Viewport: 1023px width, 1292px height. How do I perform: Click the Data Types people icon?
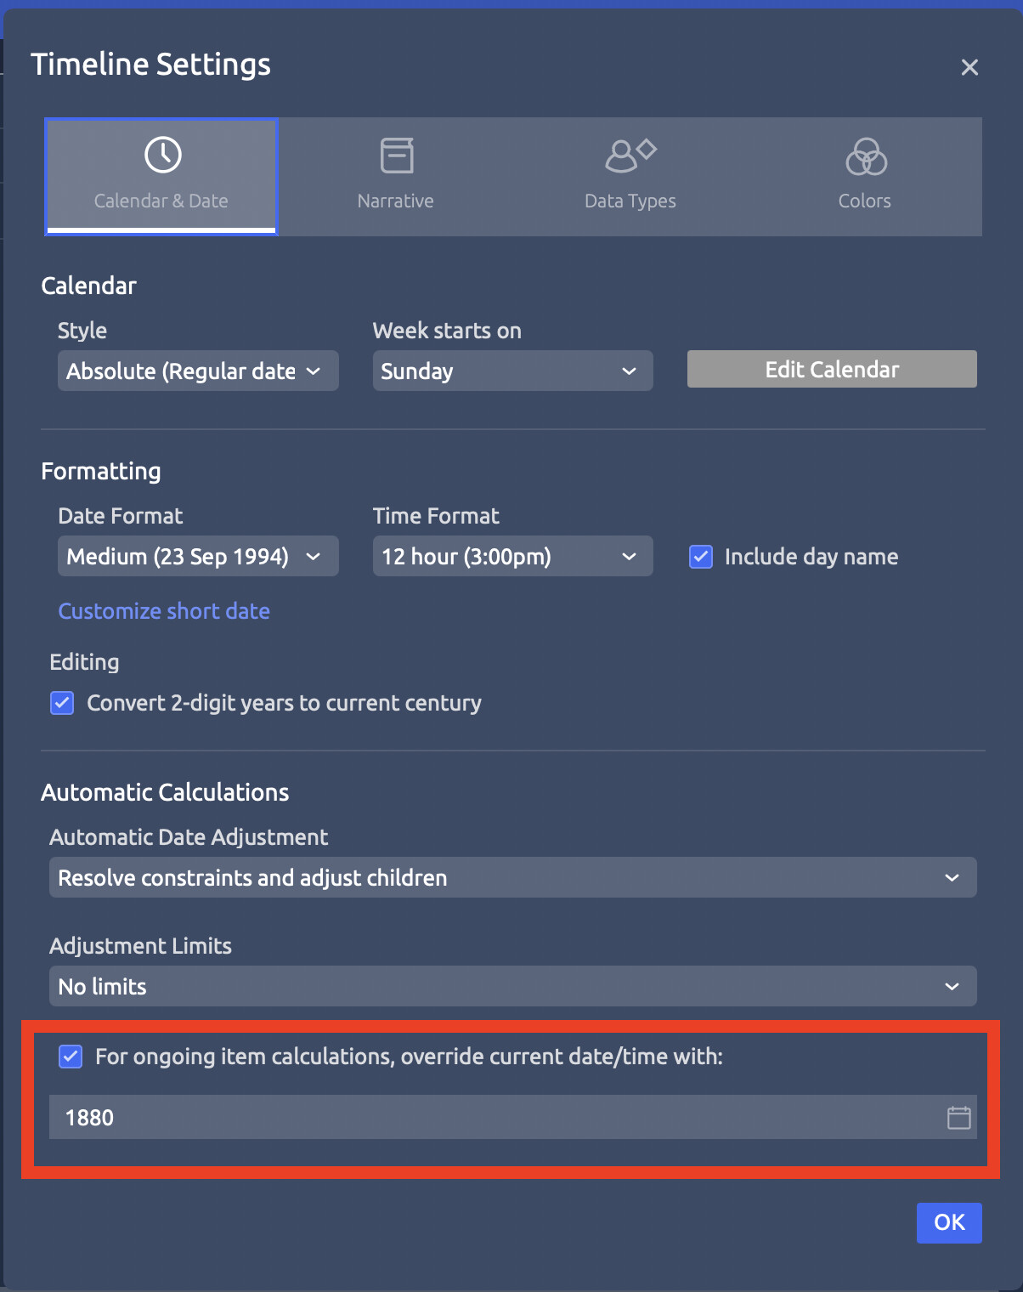coord(630,155)
